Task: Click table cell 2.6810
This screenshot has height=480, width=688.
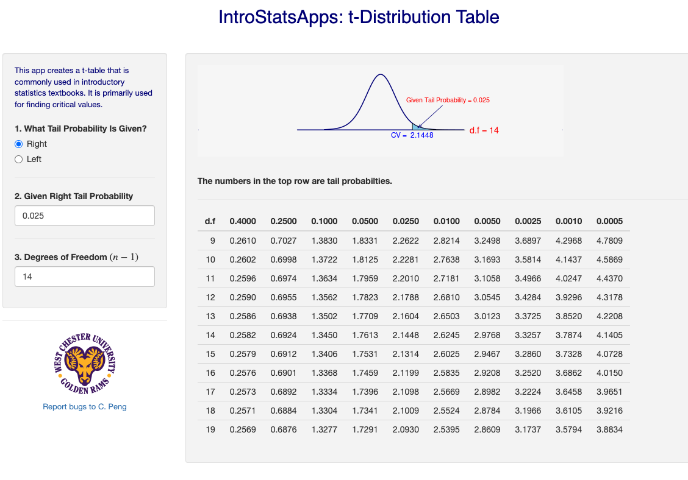Action: [446, 298]
